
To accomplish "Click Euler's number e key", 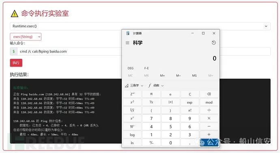I will (x=170, y=94).
